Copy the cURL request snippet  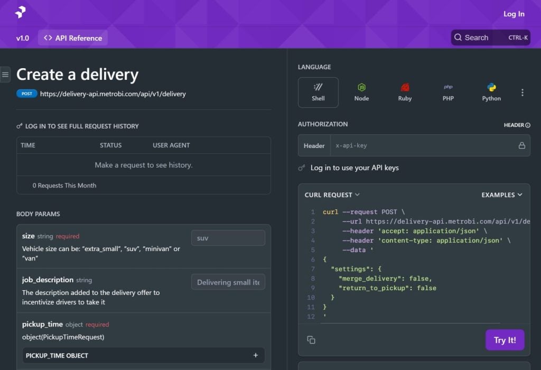coord(311,340)
